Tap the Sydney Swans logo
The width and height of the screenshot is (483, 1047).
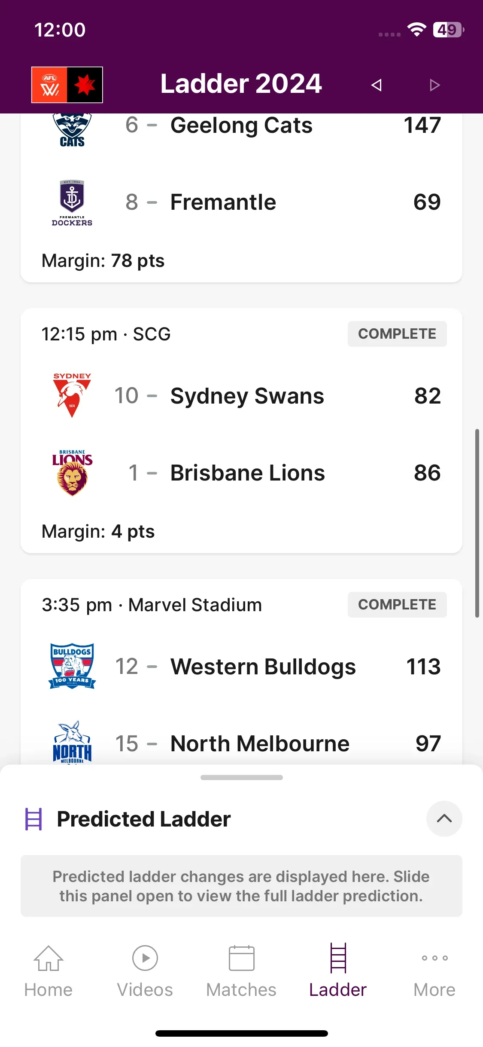(72, 395)
